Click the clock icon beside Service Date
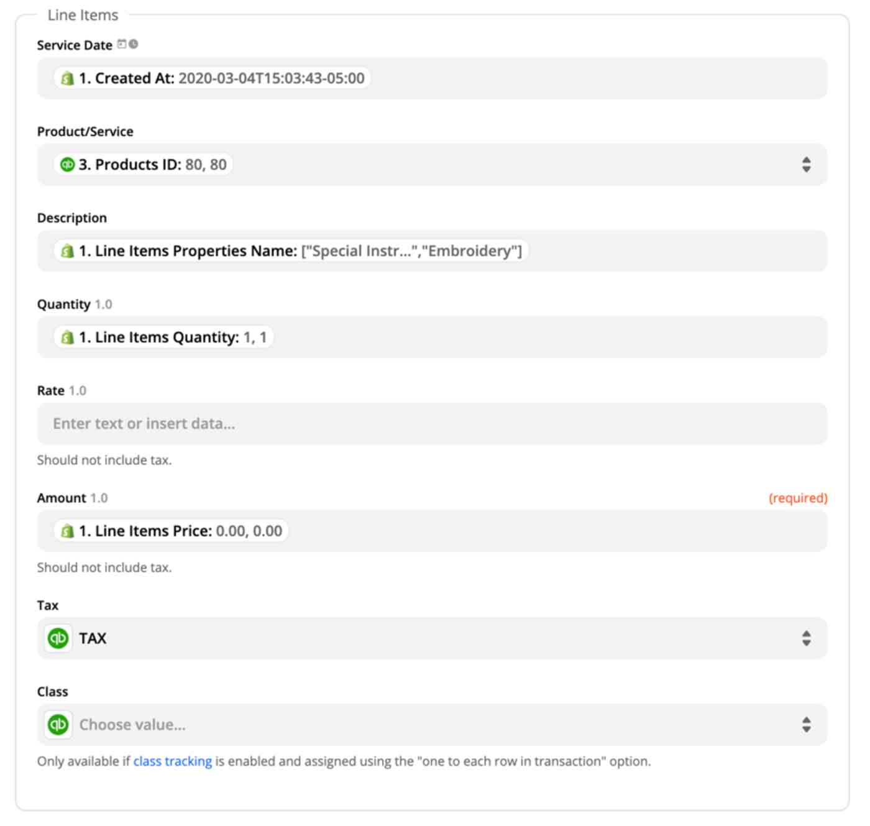The image size is (870, 826). point(134,44)
